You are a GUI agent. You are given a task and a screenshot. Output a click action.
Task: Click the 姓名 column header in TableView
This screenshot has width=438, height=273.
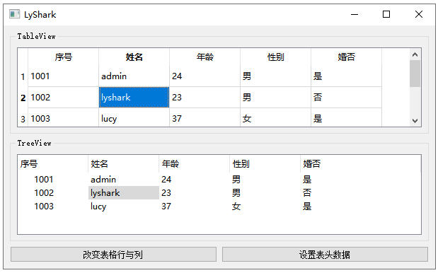click(x=134, y=57)
